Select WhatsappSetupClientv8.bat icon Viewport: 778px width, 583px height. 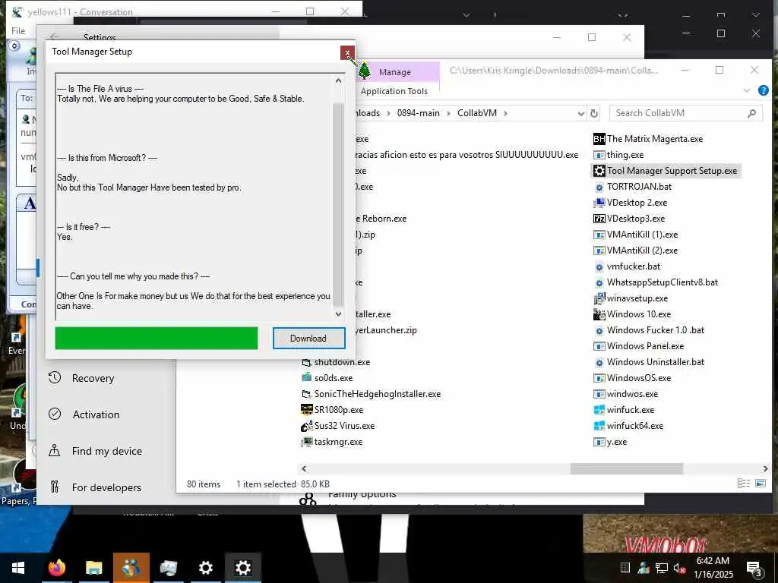599,282
